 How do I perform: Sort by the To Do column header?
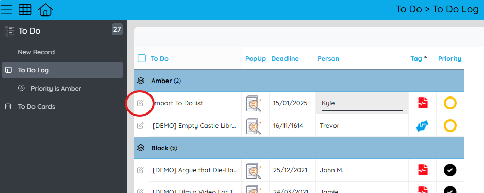coord(160,59)
